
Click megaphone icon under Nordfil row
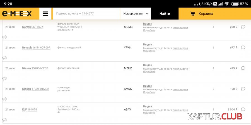pyautogui.click(x=4, y=37)
